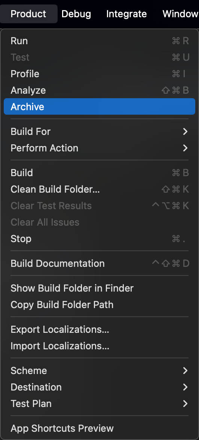Viewport: 199px width, 440px height.
Task: Click the Profile menu entry
Action: click(99, 74)
